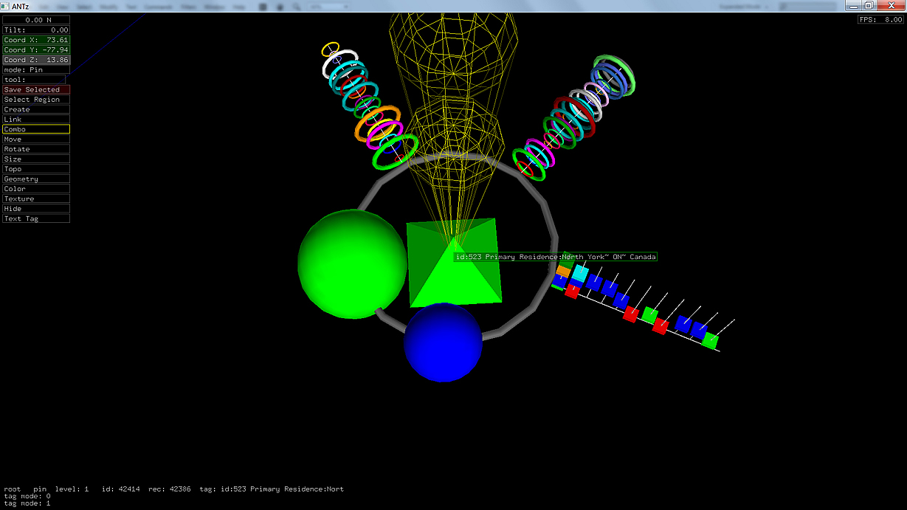
Task: Toggle the Hide option
Action: [x=36, y=209]
